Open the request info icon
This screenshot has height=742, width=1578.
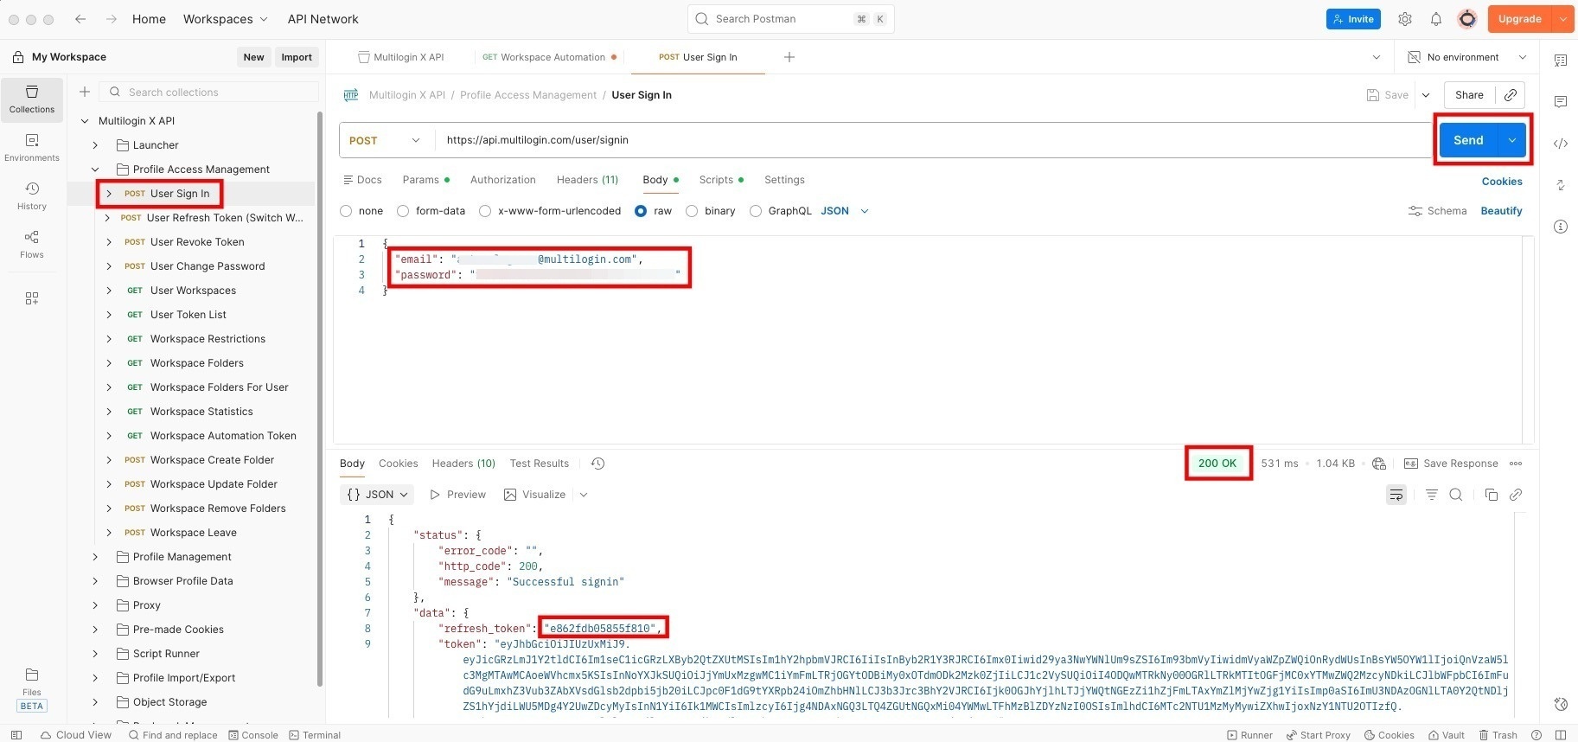(1561, 227)
